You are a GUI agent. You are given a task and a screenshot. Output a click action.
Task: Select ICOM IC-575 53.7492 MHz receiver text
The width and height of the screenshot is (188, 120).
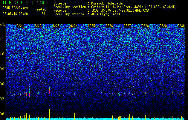(120, 10)
